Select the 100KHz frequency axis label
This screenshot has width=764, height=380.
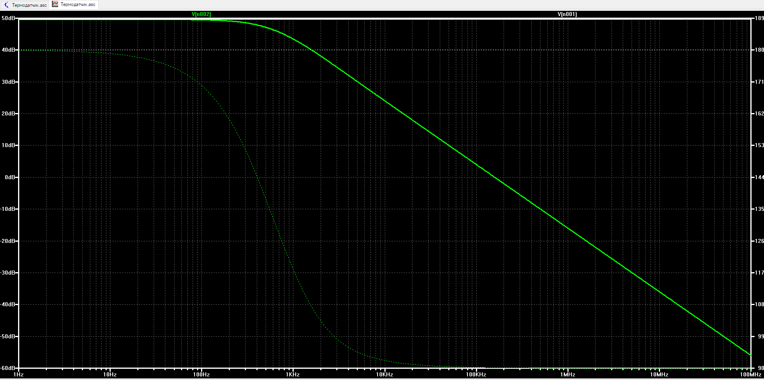(x=476, y=375)
